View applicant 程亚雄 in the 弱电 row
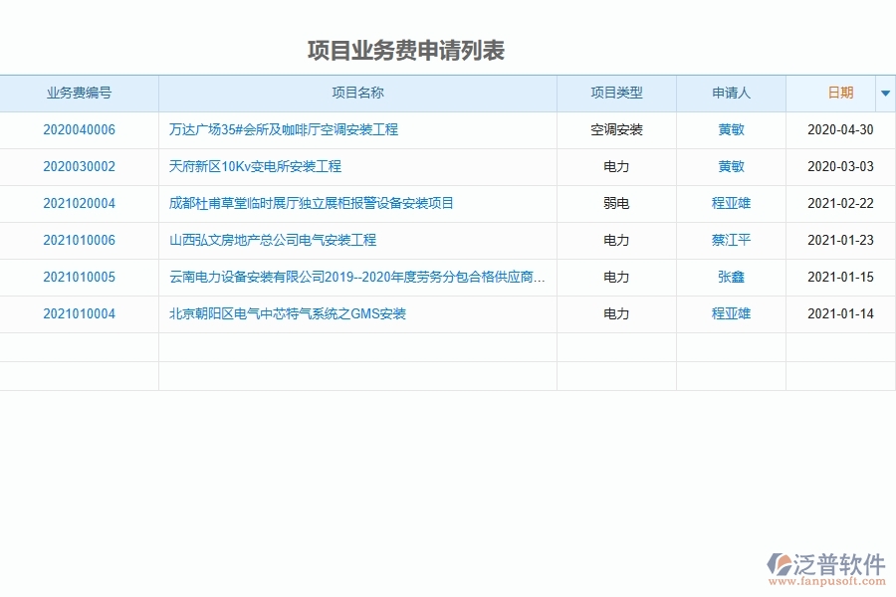The image size is (896, 597). [731, 203]
